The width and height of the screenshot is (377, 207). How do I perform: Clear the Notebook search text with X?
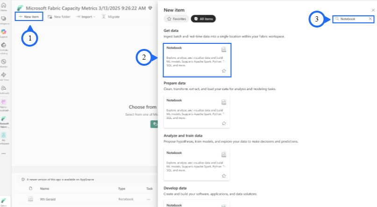coord(370,19)
